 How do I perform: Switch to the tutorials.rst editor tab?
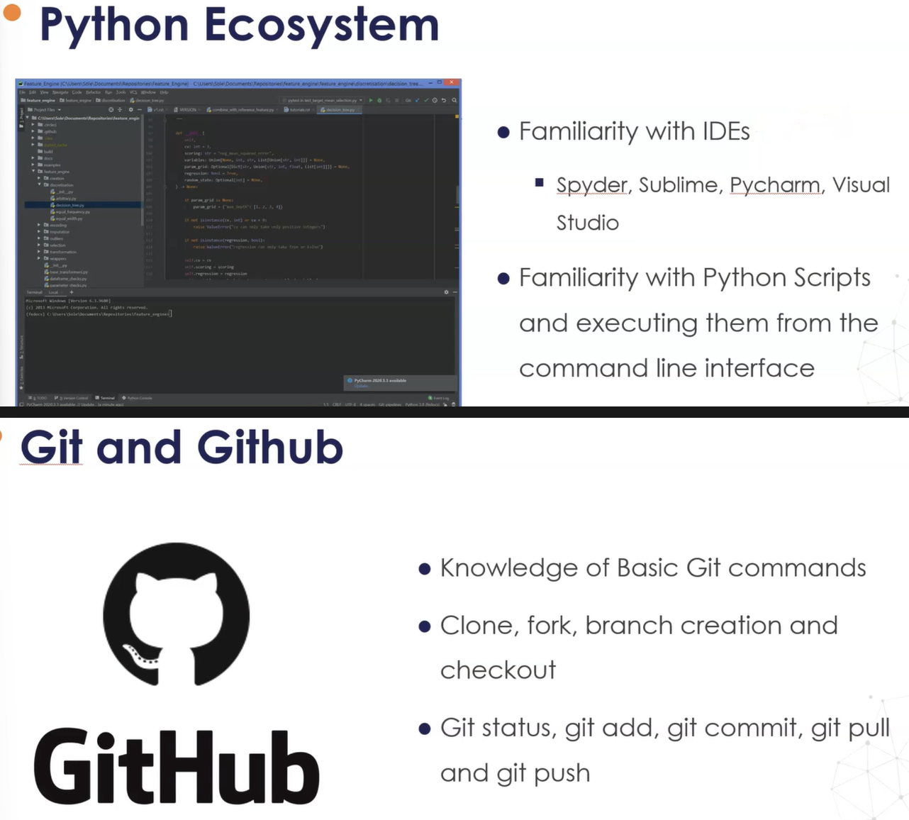click(x=298, y=110)
